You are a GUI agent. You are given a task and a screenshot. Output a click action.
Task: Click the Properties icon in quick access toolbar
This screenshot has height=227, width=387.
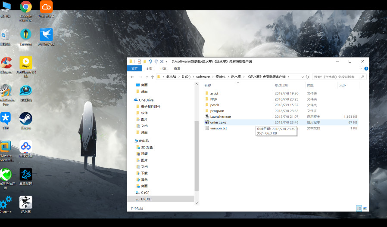139,61
